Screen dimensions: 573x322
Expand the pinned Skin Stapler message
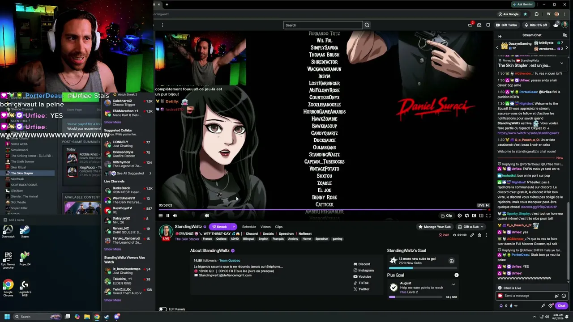pyautogui.click(x=562, y=63)
